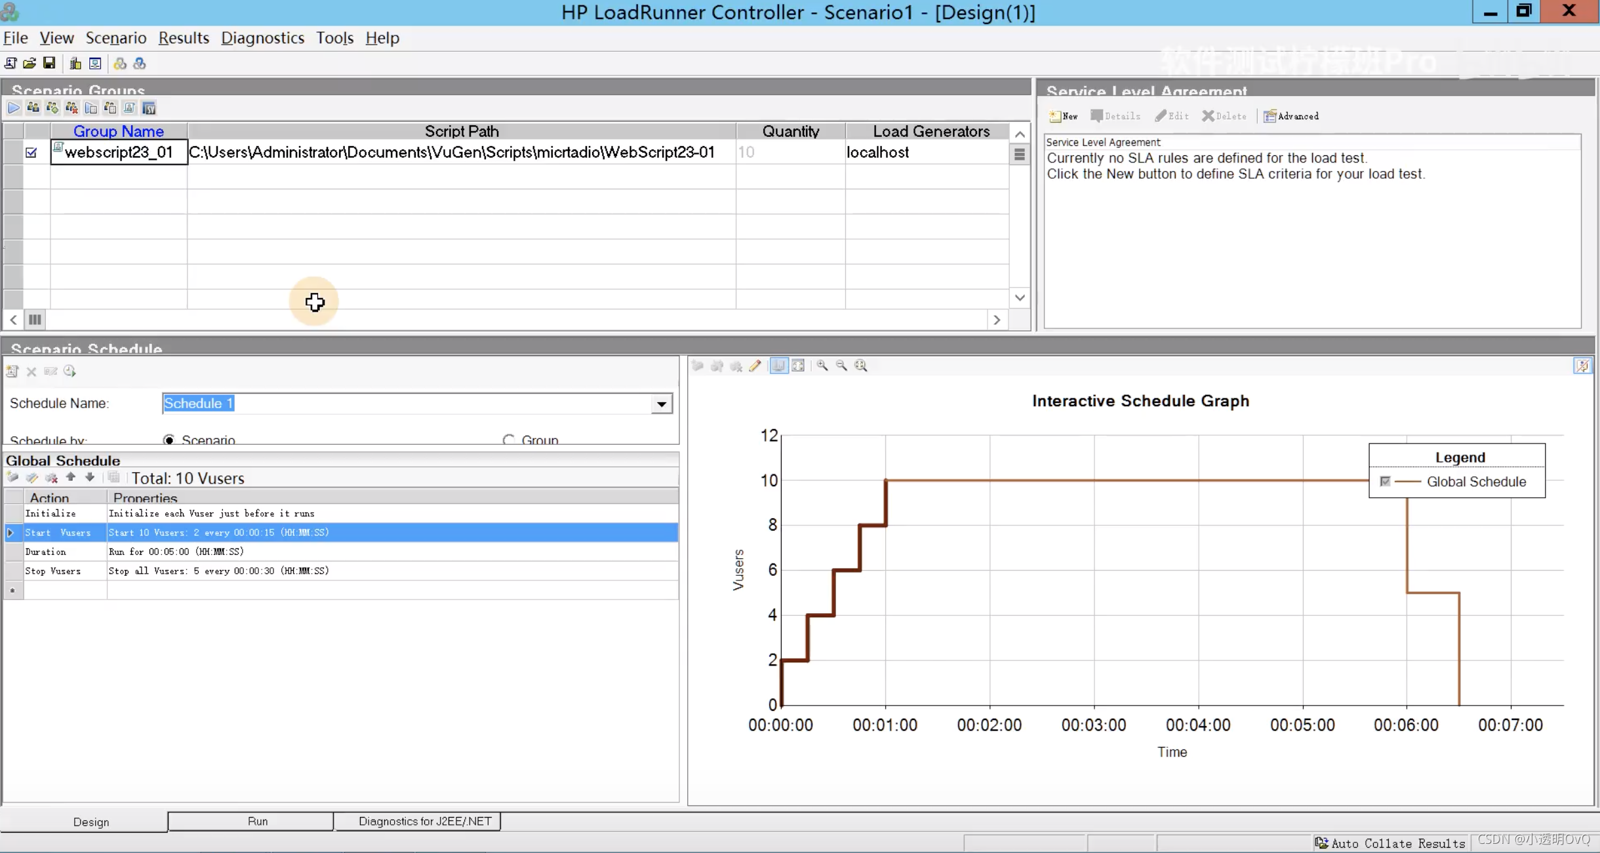Open the Schedule Name dropdown arrow

point(661,404)
